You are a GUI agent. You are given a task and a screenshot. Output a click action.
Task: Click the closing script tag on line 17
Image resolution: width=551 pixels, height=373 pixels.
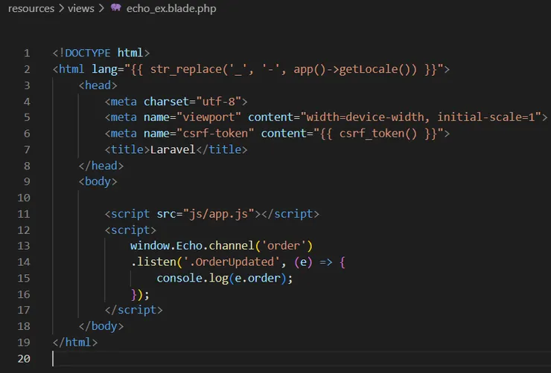pos(133,310)
